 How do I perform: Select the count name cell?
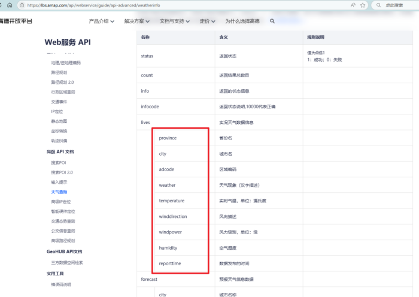[x=176, y=75]
